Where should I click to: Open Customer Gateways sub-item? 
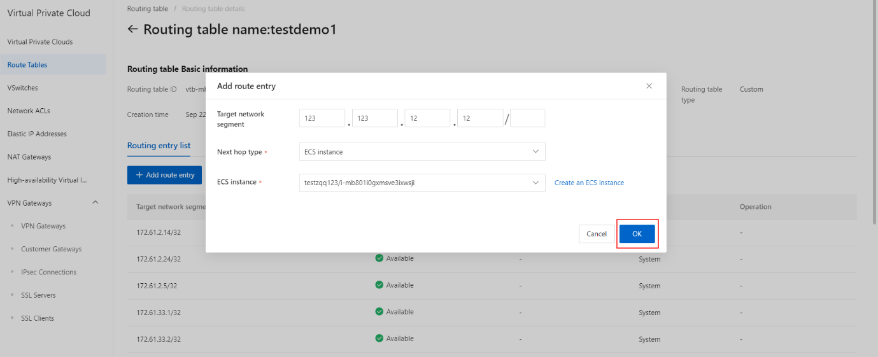[52, 249]
